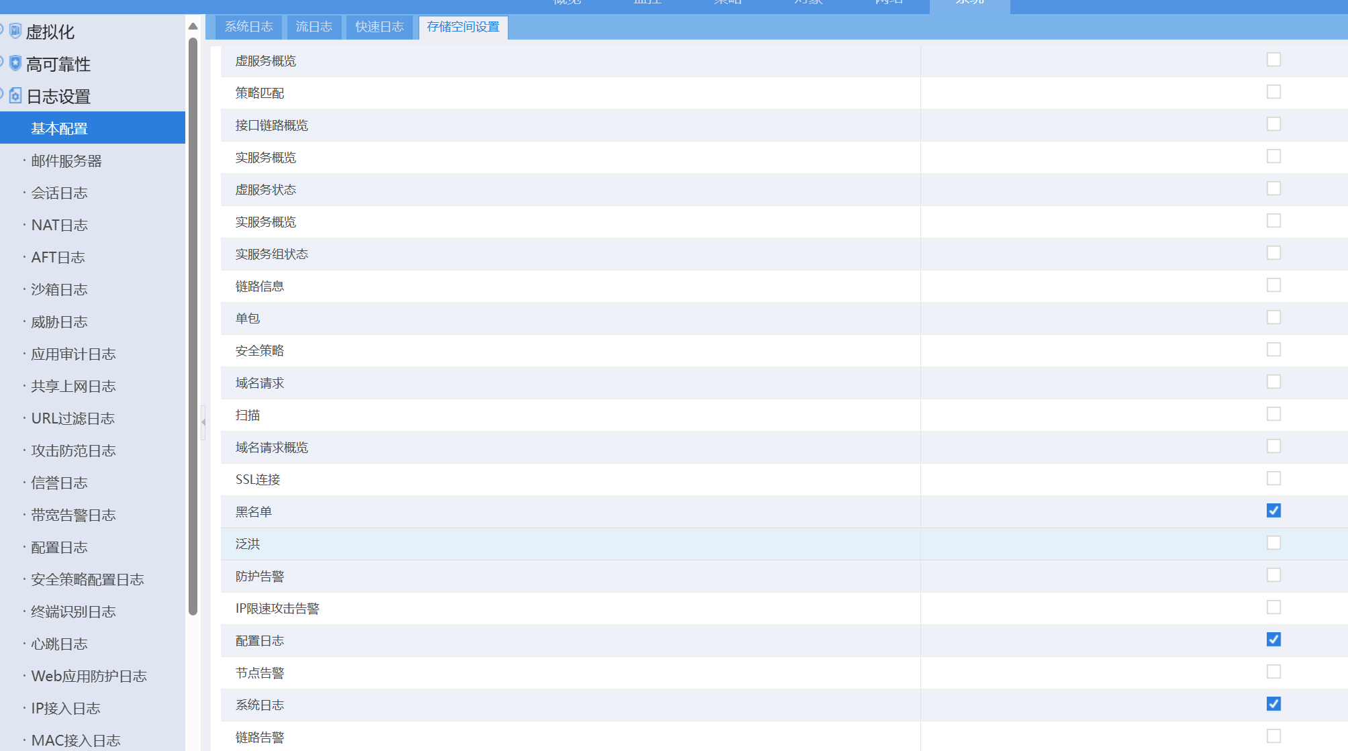
Task: Click the 高可靠性 shield icon
Action: pyautogui.click(x=15, y=63)
